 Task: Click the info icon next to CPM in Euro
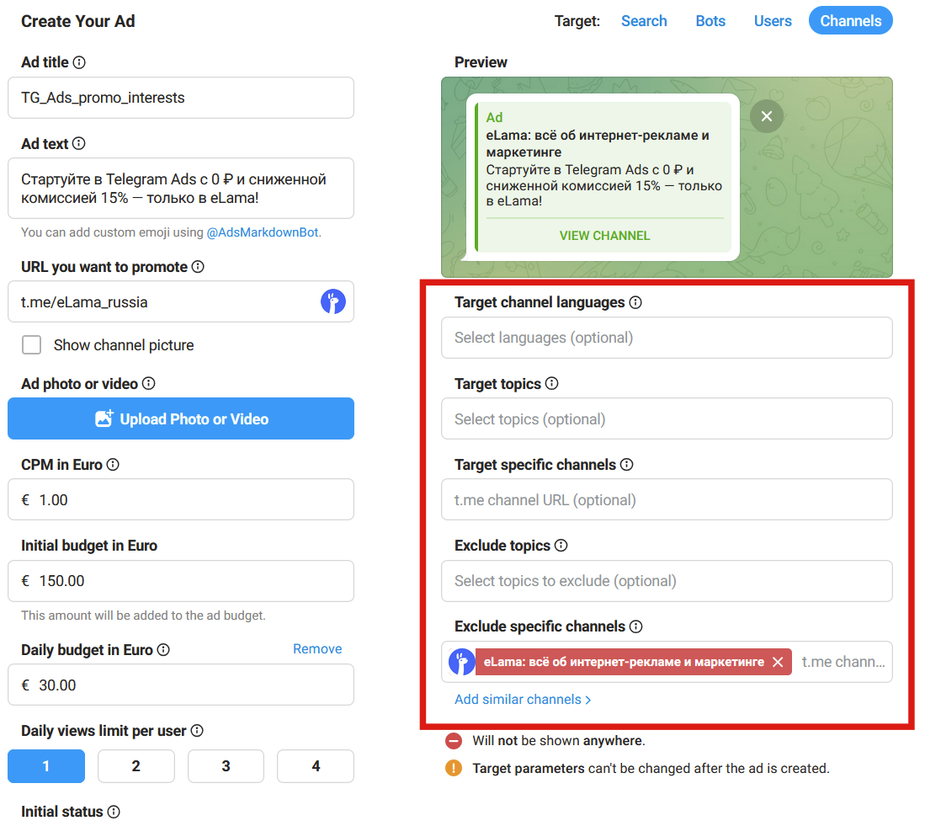click(x=113, y=465)
